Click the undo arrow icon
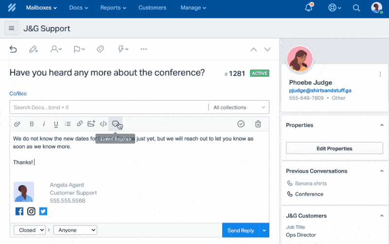This screenshot has width=389, height=244. (13, 49)
